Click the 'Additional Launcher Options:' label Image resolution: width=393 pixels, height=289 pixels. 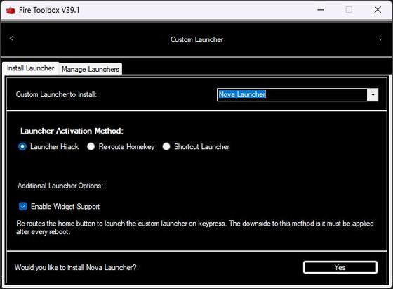point(60,186)
